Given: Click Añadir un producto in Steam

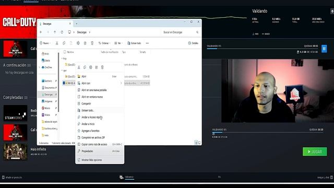Looking at the screenshot, I should coord(12,178).
